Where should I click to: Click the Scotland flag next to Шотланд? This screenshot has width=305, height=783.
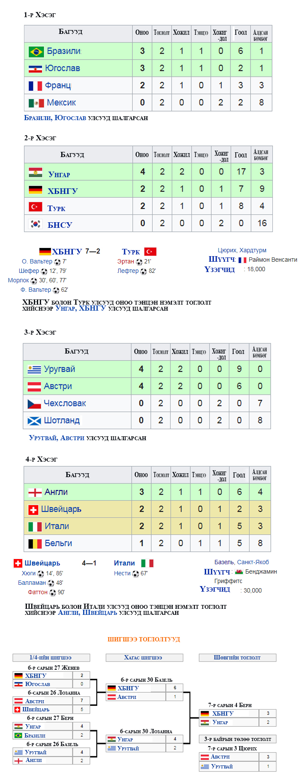coord(34,421)
